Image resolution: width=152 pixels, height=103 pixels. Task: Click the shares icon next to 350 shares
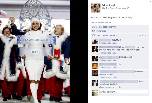[93, 31]
